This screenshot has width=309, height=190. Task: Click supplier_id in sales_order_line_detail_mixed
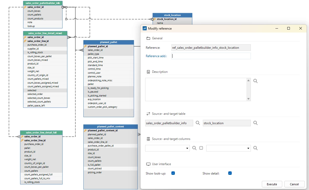33,49
